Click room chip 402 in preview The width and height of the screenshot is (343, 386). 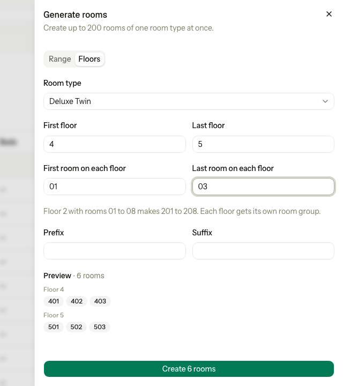pyautogui.click(x=77, y=301)
